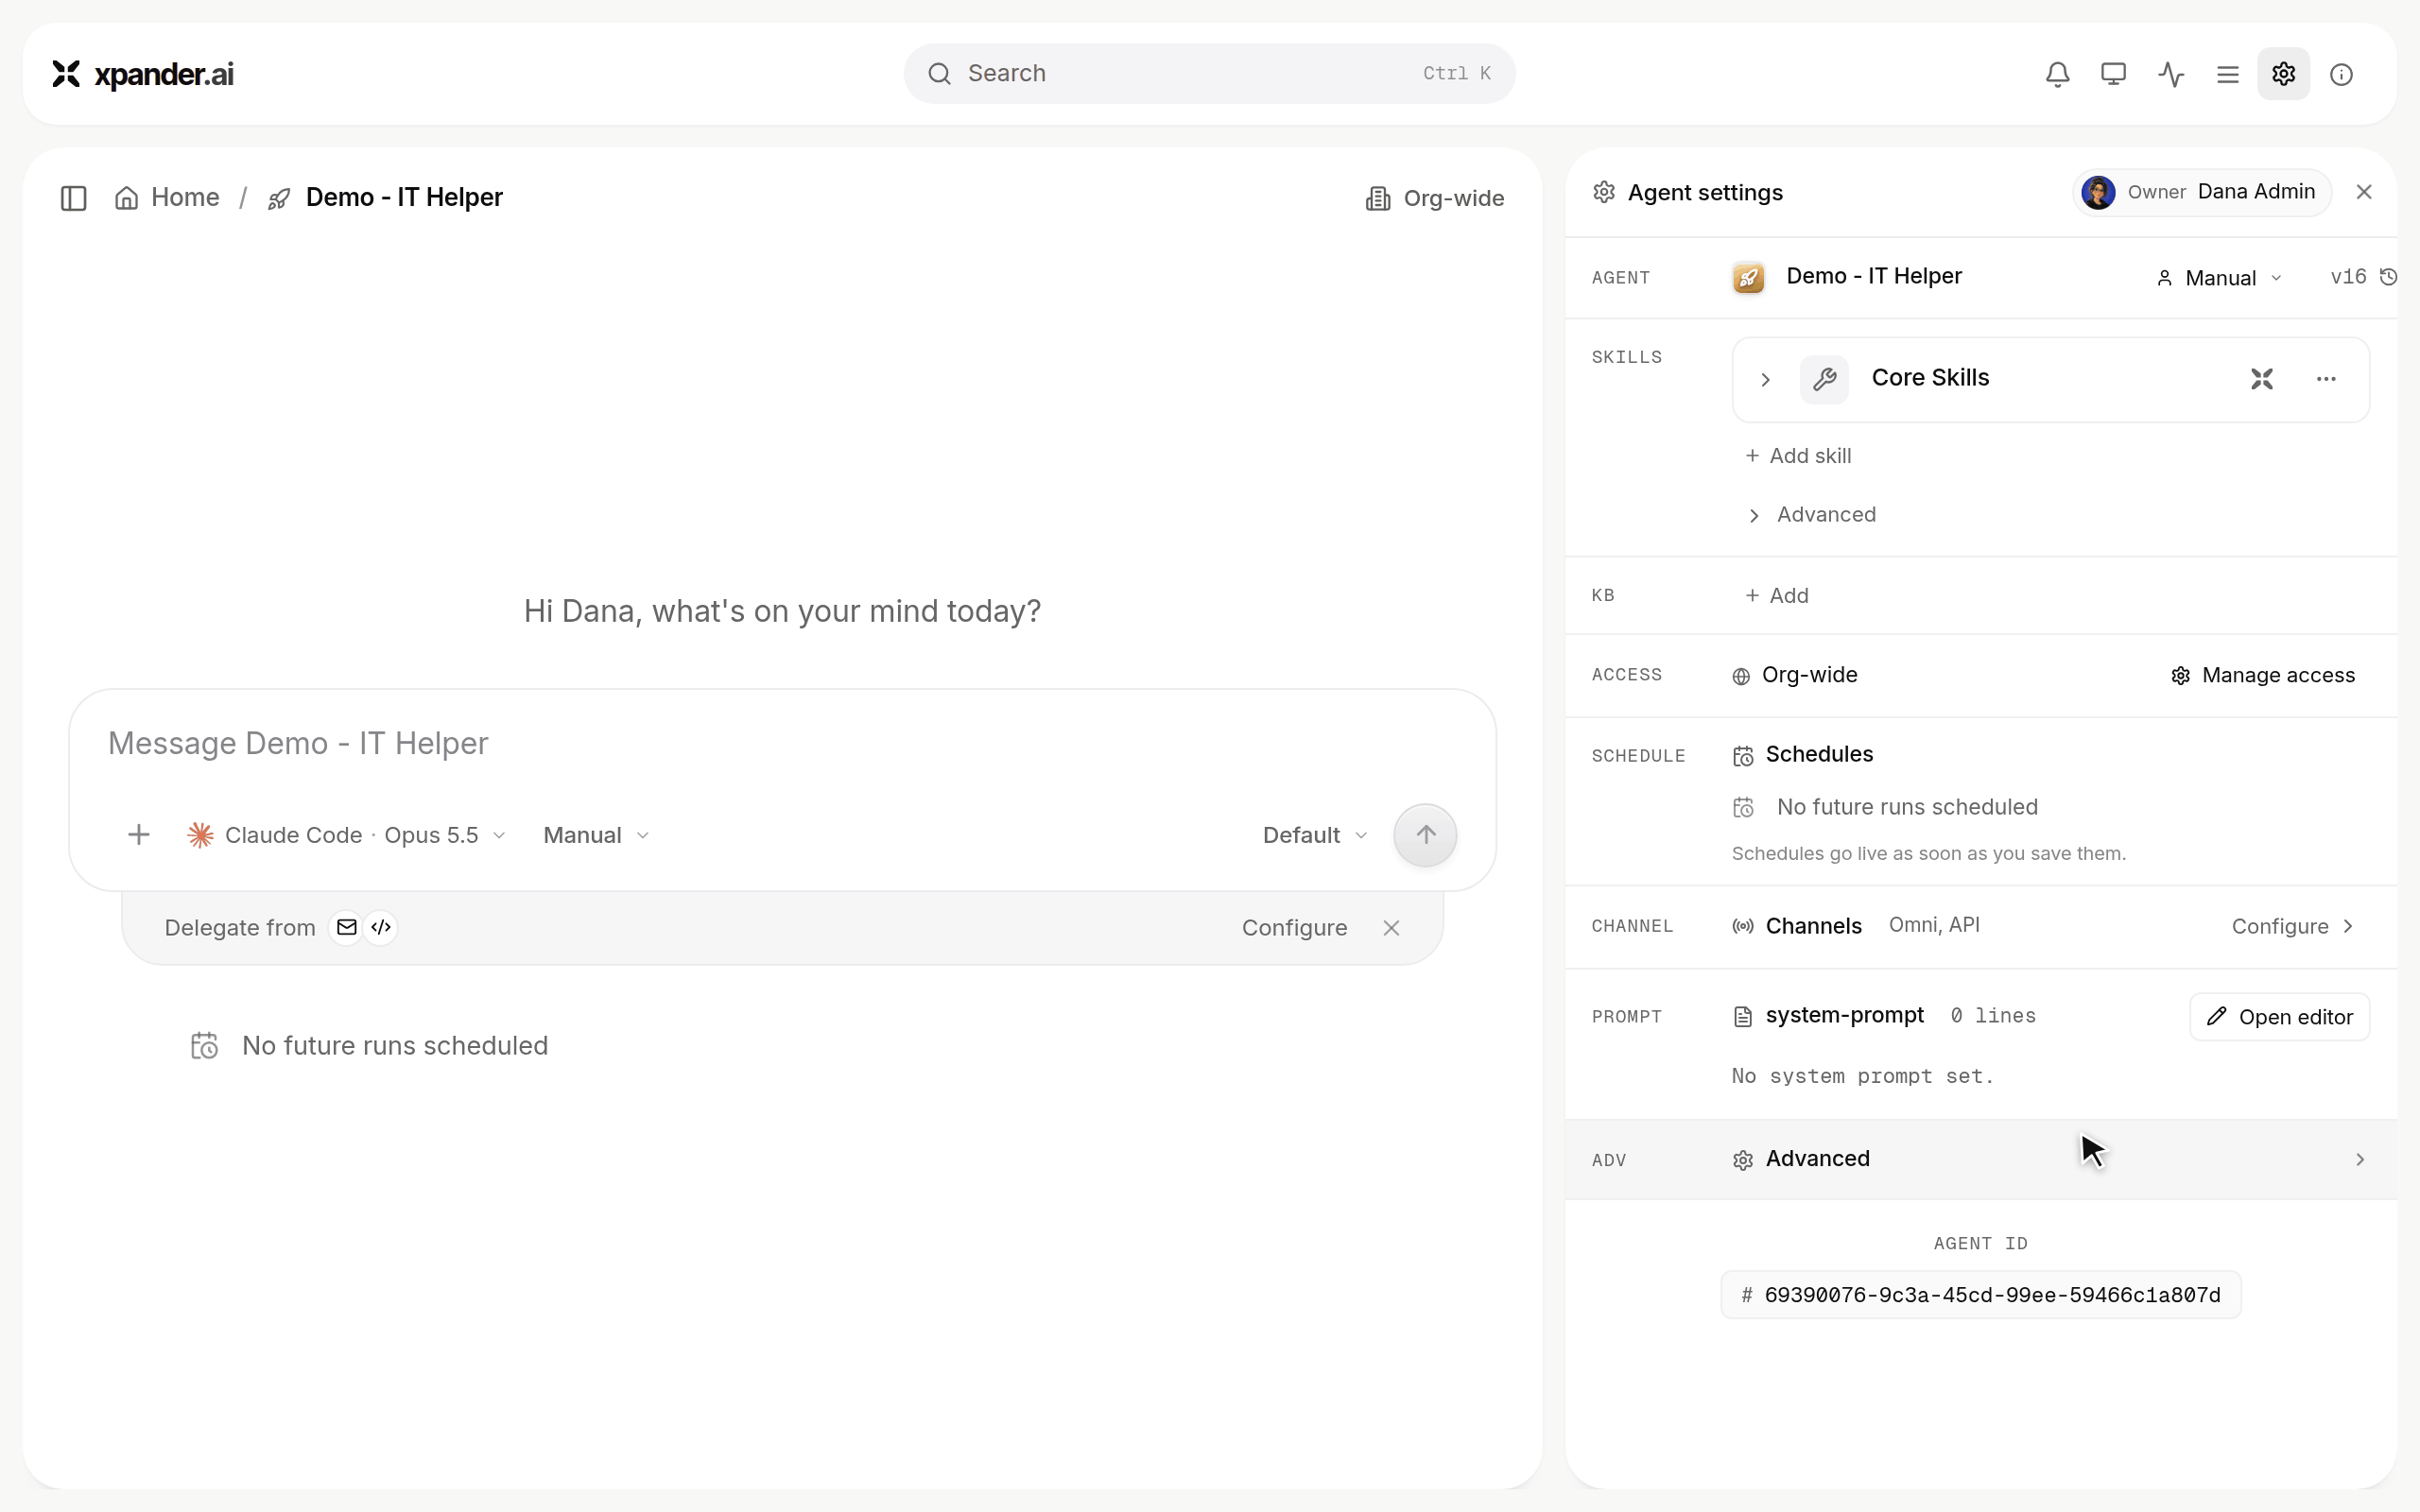Expand Advanced under Skills
2420x1512 pixels.
pyautogui.click(x=1811, y=515)
